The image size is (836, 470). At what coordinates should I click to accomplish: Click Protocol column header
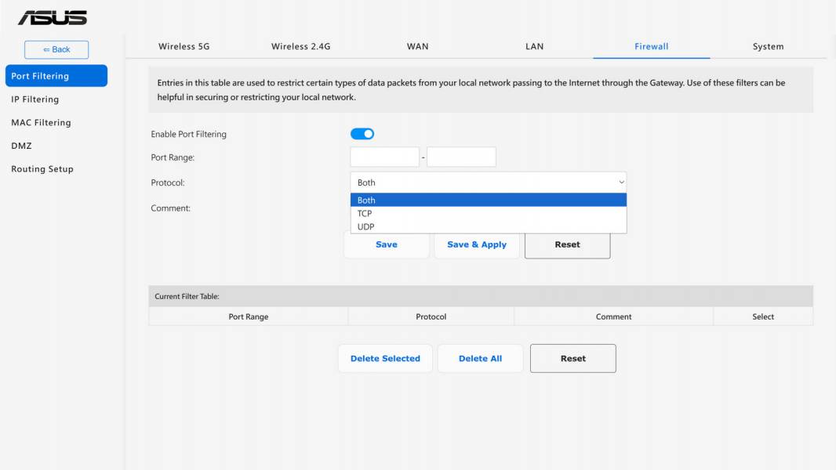[x=431, y=316]
